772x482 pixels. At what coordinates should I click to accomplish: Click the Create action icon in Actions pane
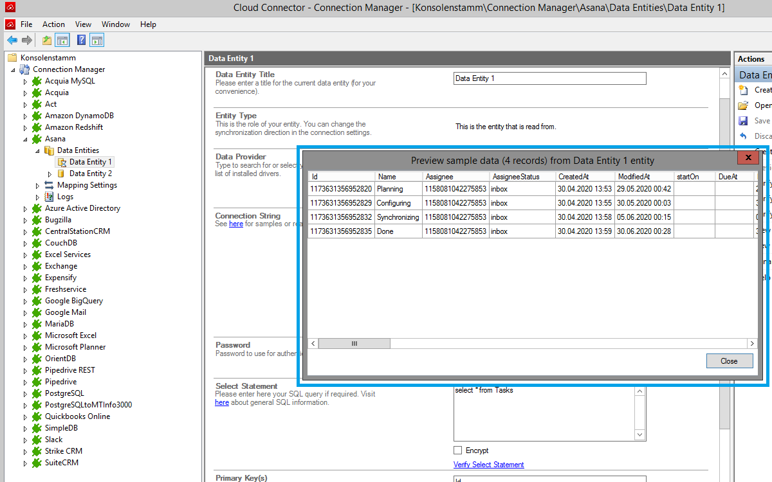click(x=744, y=90)
